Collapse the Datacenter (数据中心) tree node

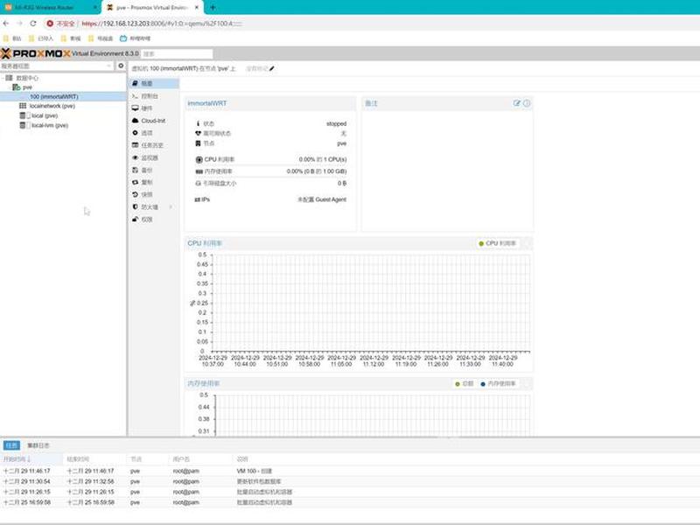click(x=3, y=78)
